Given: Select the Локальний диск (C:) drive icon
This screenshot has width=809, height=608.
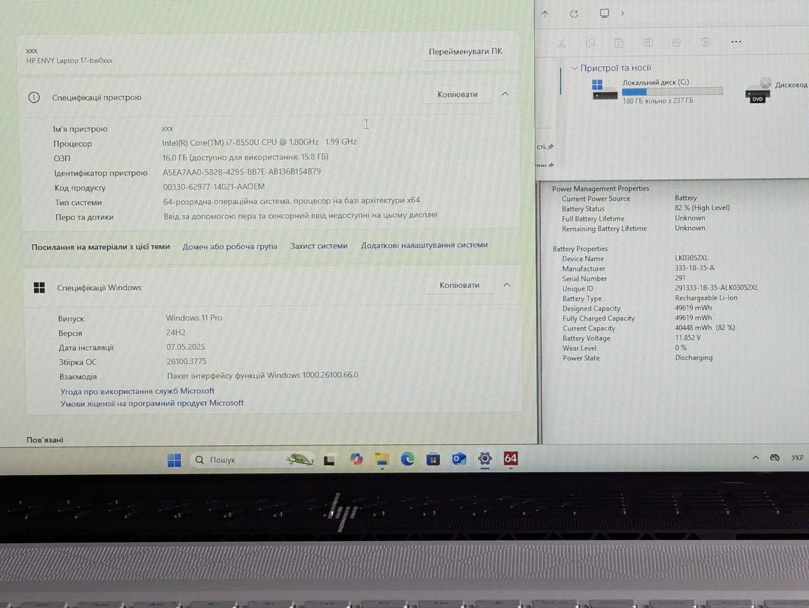Looking at the screenshot, I should click(x=604, y=90).
